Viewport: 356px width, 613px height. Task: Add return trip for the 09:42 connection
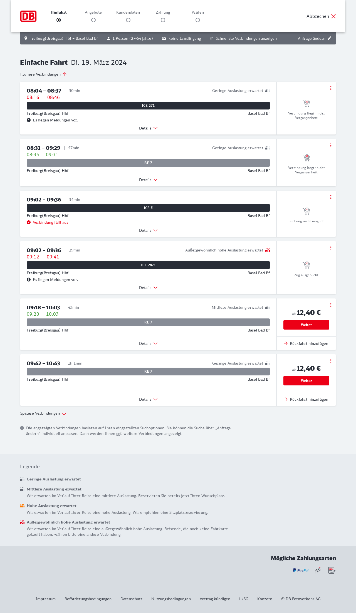coord(306,399)
